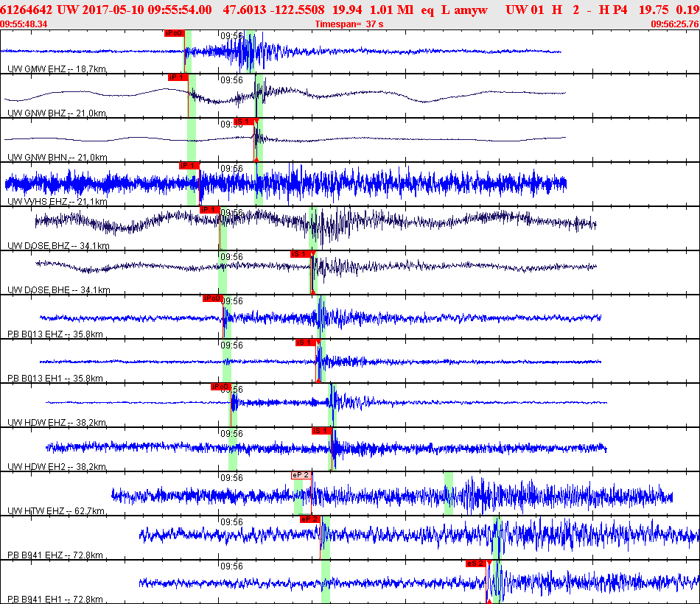The width and height of the screenshot is (700, 604).
Task: Select the iS 1 pick flag on DOSE BHE
Action: pos(300,254)
